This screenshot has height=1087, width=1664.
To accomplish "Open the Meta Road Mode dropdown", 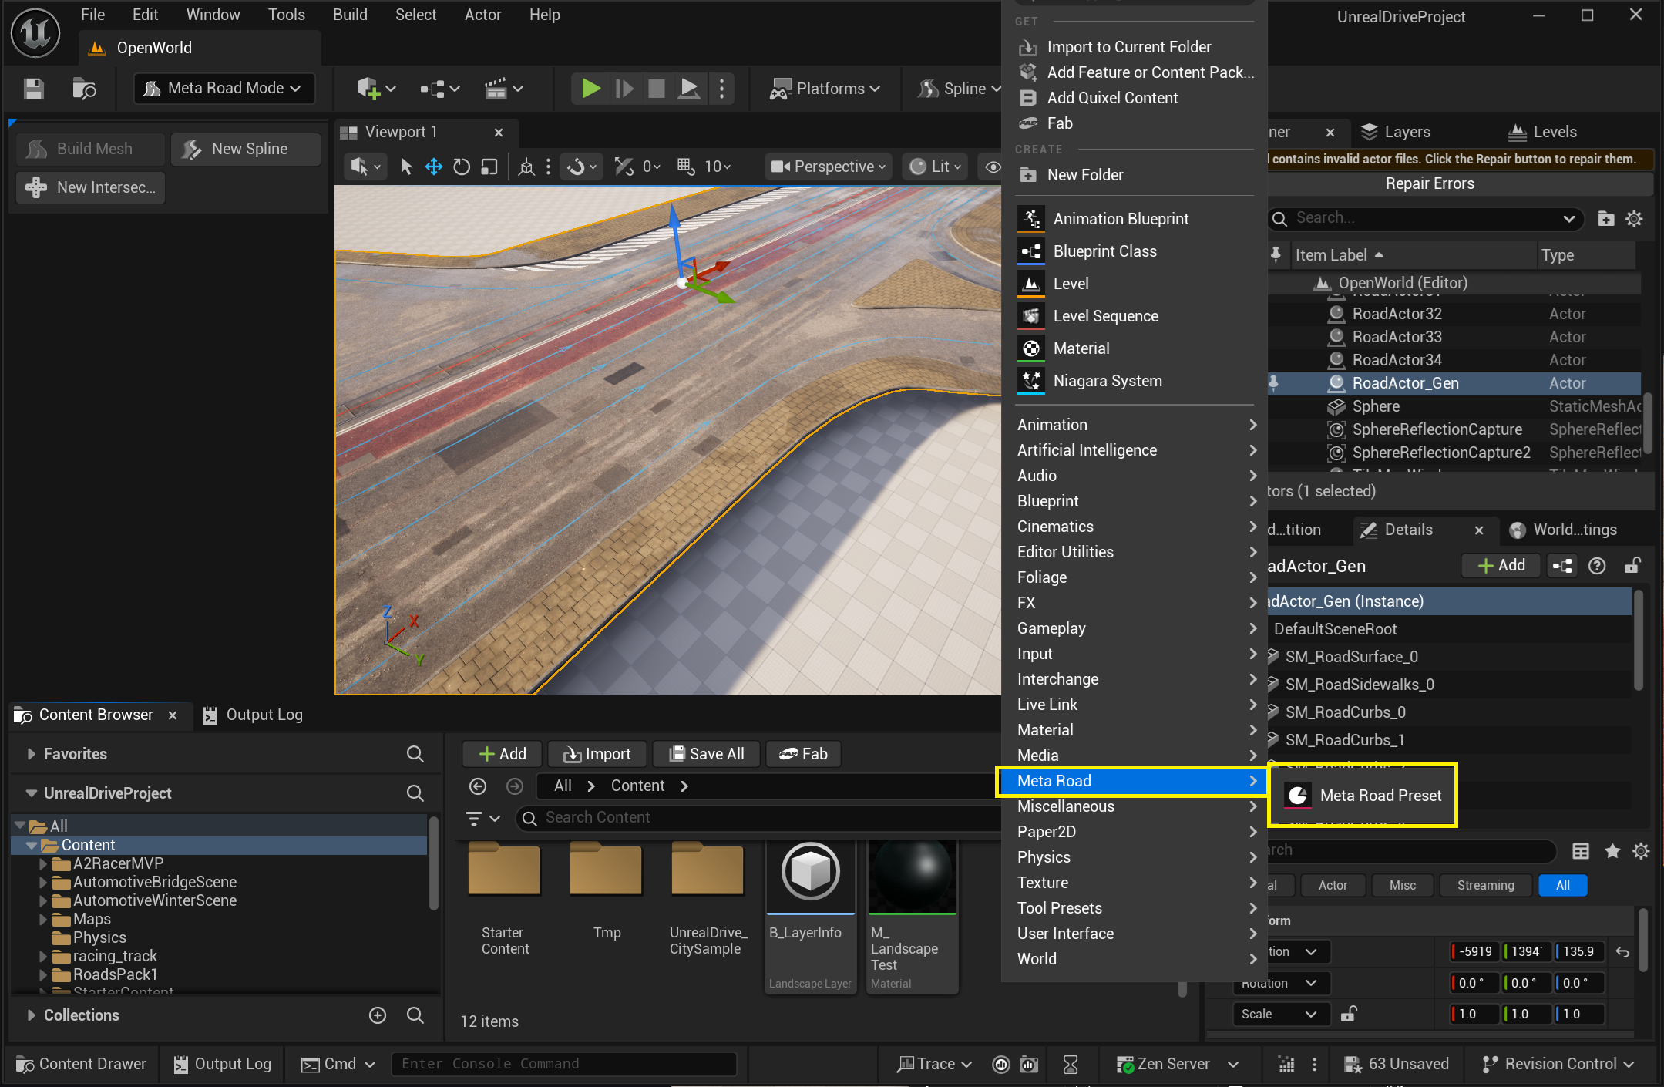I will point(224,89).
